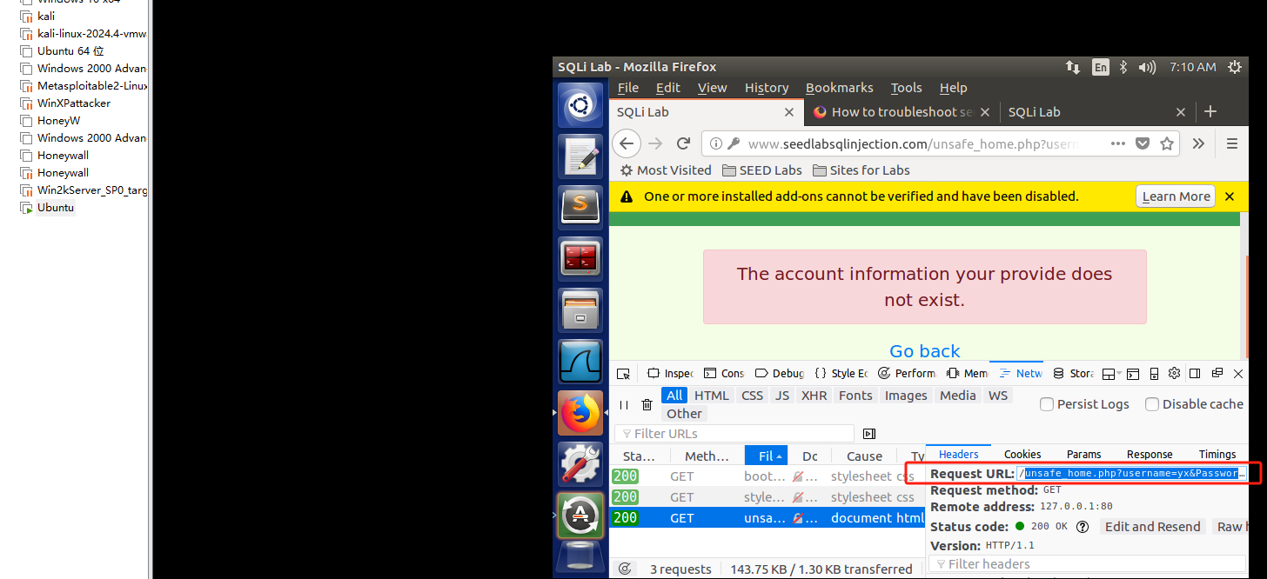Screen dimensions: 1267x579
Task: Dock devtools to side of window
Action: [1195, 373]
